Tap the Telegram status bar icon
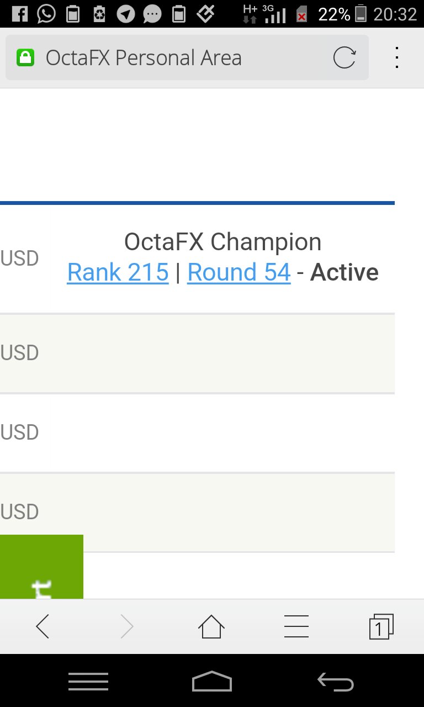The image size is (424, 707). click(x=126, y=14)
